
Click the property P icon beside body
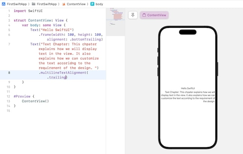92,4
